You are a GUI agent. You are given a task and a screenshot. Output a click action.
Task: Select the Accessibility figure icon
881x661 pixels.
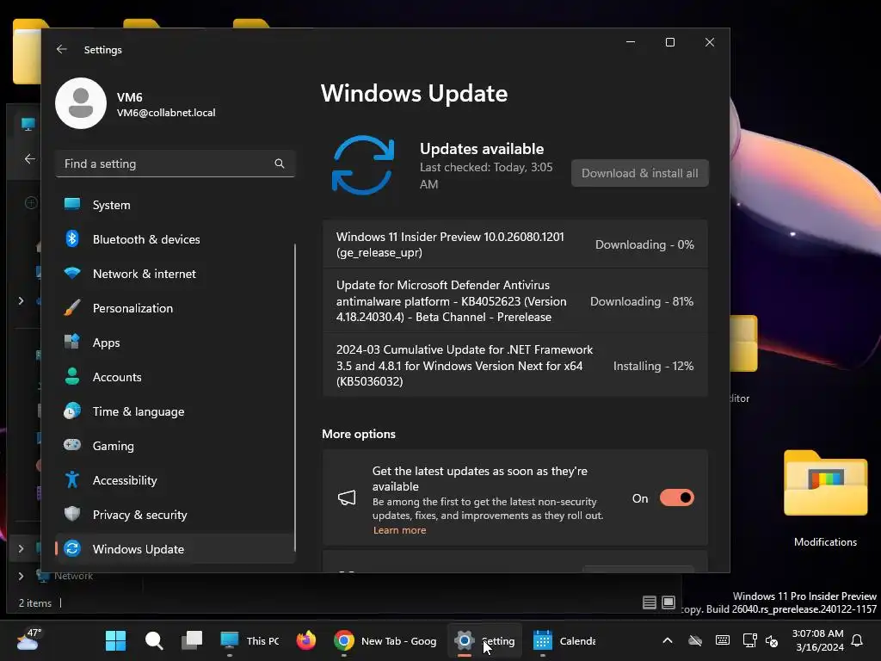[72, 480]
